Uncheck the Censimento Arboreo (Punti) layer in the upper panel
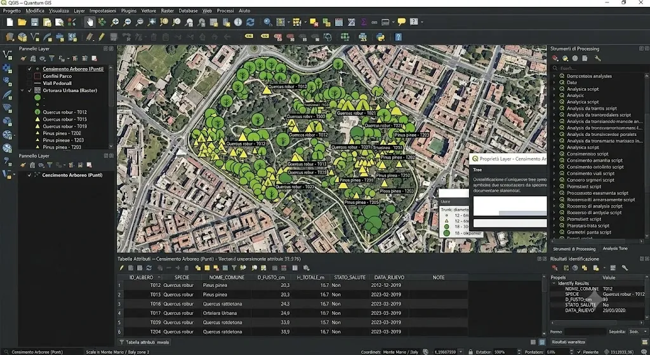The image size is (650, 355). 29,69
